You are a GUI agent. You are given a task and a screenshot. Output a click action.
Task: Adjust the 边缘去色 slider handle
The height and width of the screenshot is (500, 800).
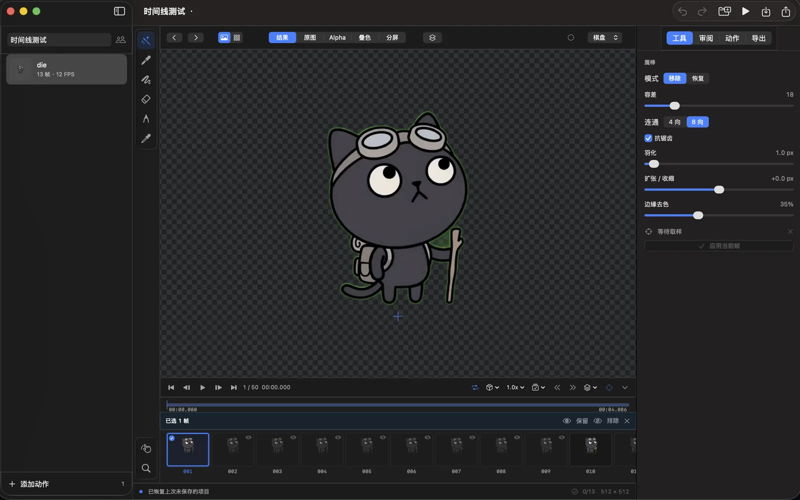698,215
